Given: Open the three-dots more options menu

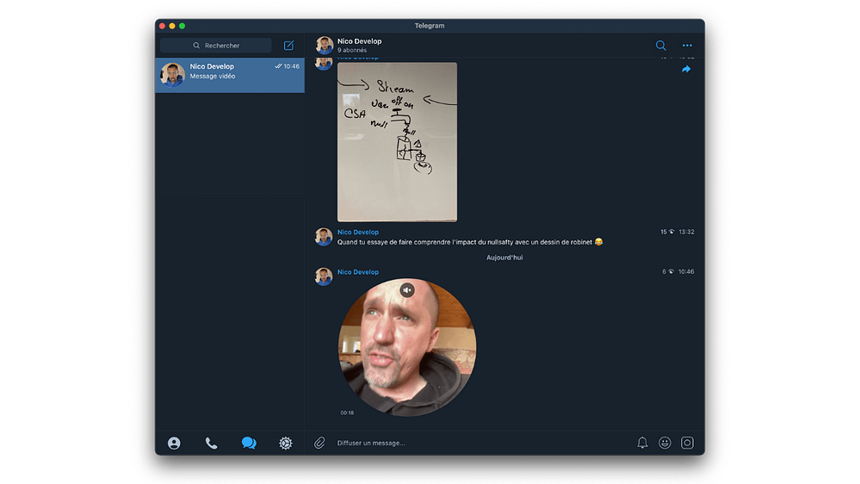Looking at the screenshot, I should pos(687,46).
